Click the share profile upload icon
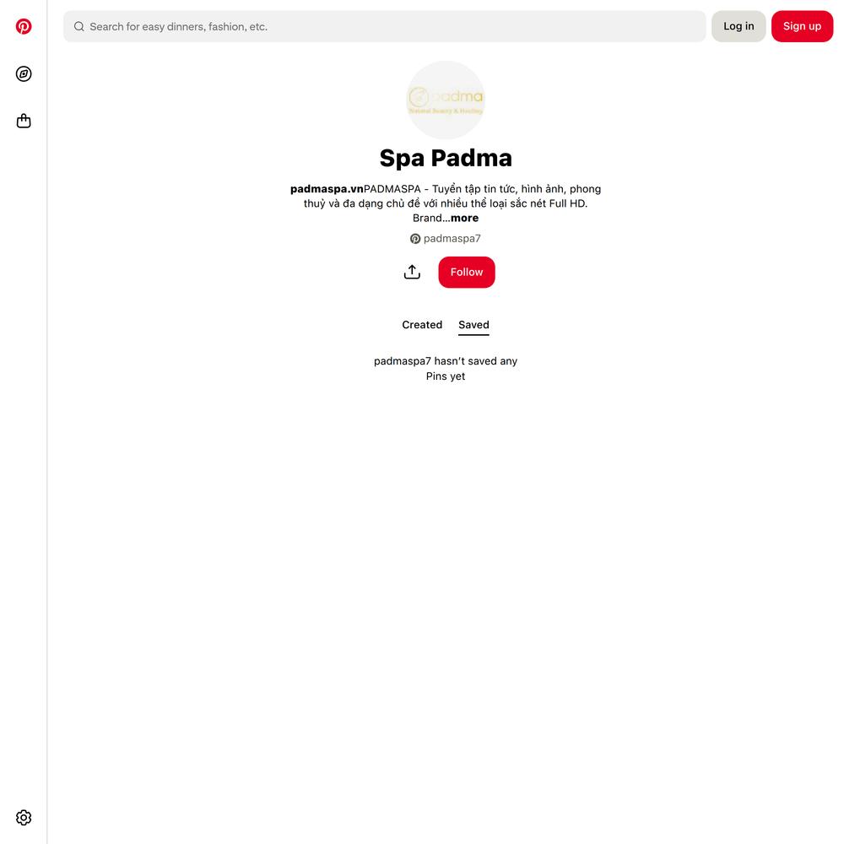Viewport: 844px width, 844px height. [x=412, y=272]
